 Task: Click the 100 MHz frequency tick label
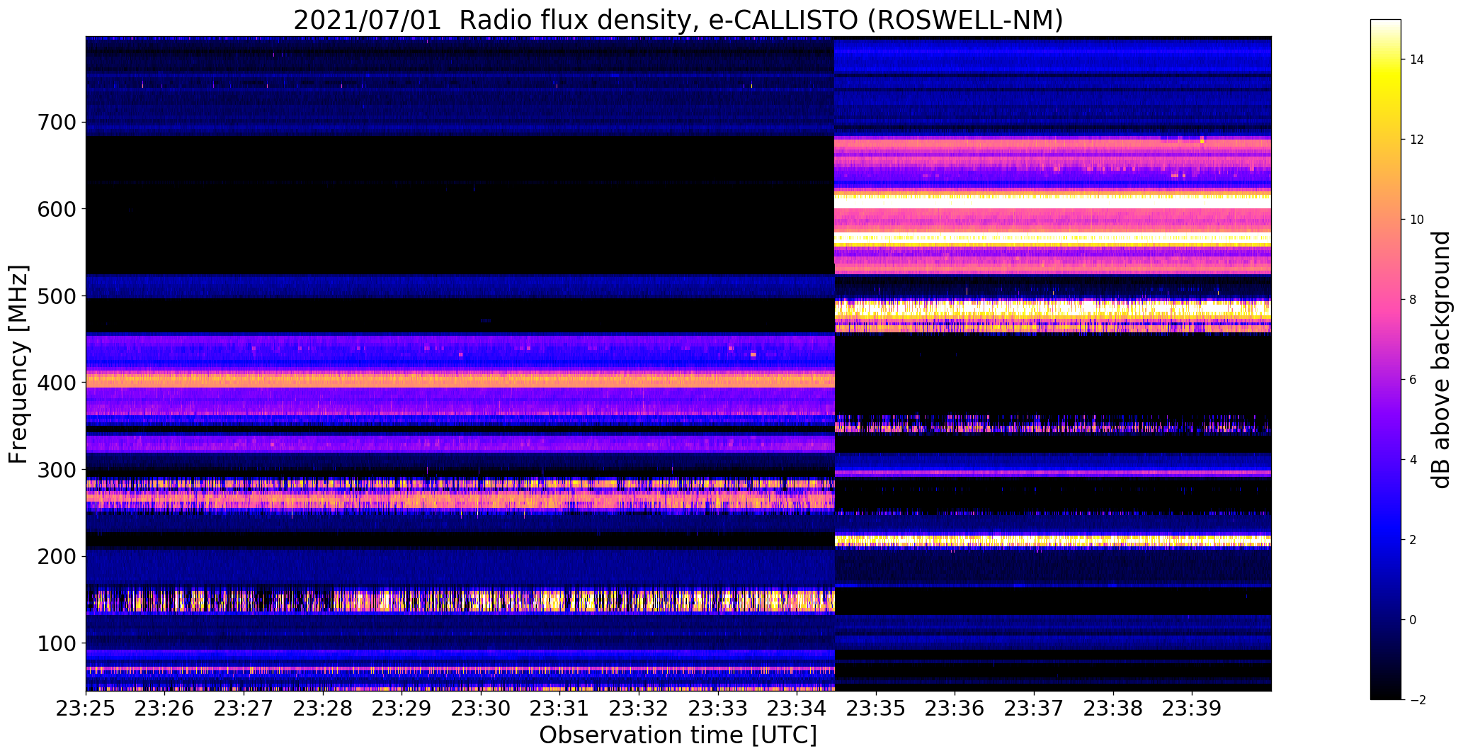(56, 643)
